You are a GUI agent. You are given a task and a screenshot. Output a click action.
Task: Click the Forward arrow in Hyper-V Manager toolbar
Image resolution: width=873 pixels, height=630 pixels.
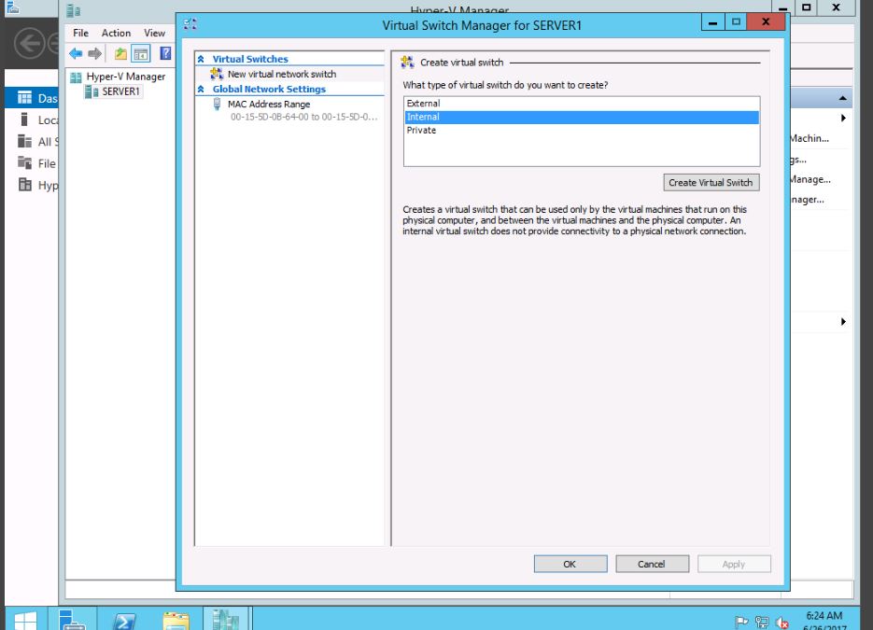(94, 53)
